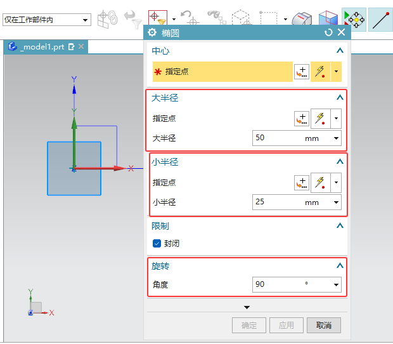This screenshot has height=344, width=393.
Task: Click the dashed wireframe cube icon
Action: pyautogui.click(x=241, y=18)
